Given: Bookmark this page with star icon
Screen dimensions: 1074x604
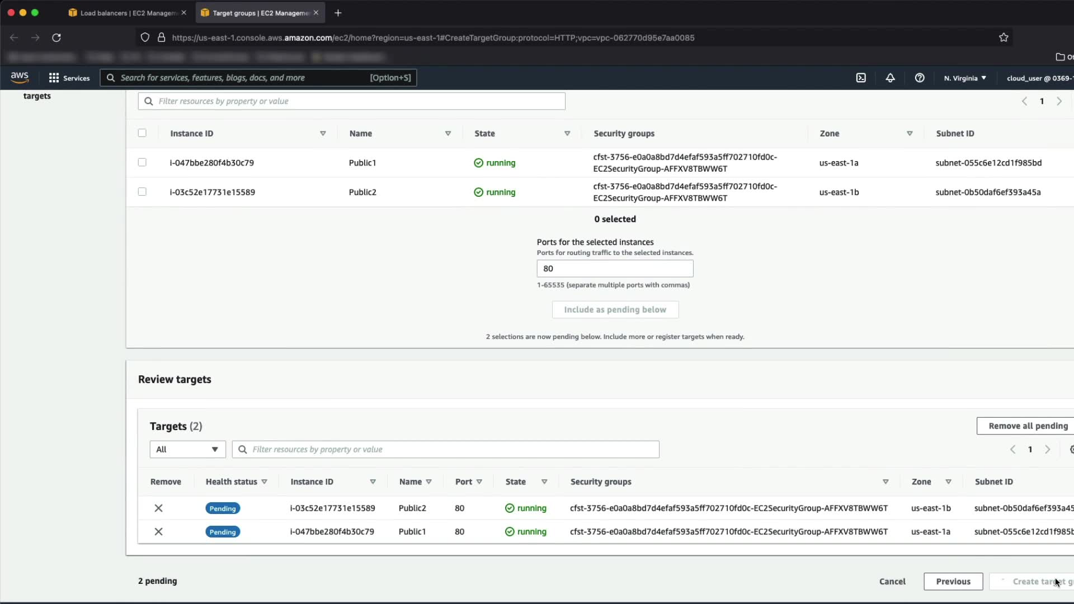Looking at the screenshot, I should pyautogui.click(x=1004, y=37).
